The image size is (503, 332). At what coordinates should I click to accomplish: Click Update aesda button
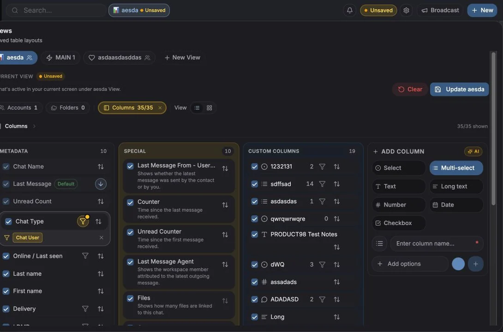(459, 89)
